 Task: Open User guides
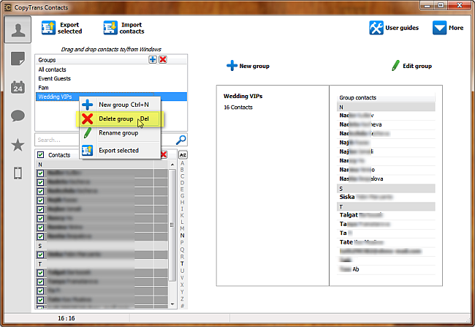coord(394,28)
